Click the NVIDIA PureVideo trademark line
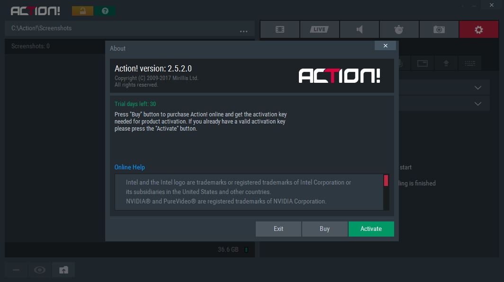This screenshot has height=282, width=504. (226, 201)
